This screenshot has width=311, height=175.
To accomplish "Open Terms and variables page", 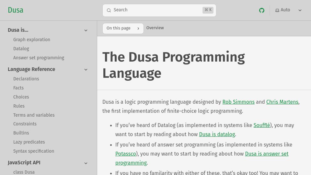I will [34, 115].
